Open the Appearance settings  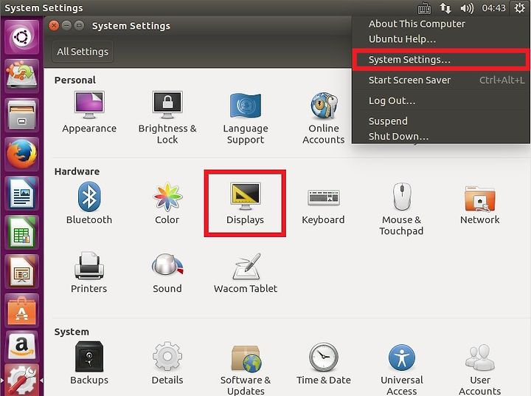point(89,112)
